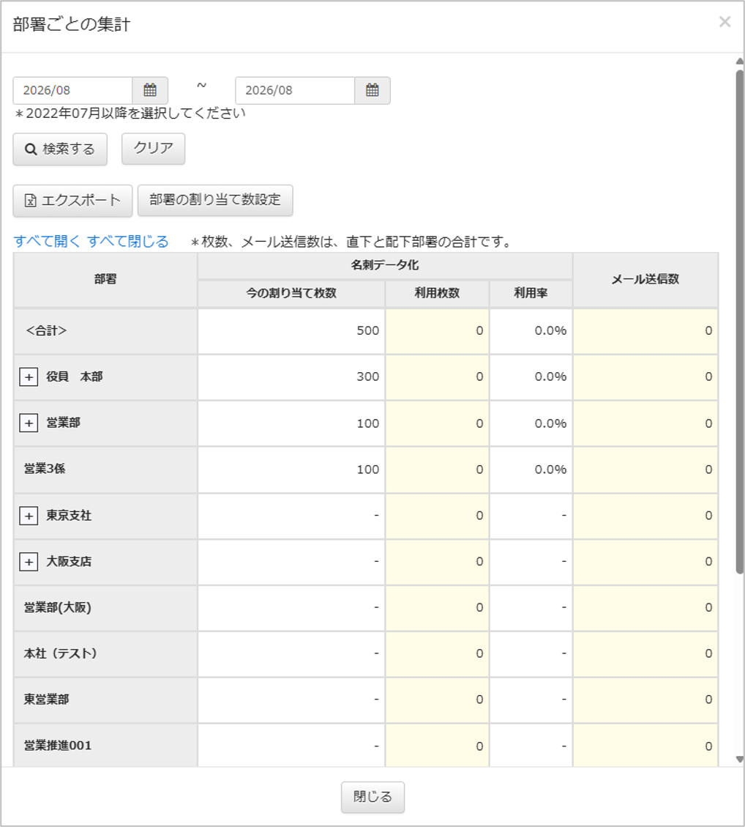Click the クリア button
This screenshot has height=827, width=745.
click(154, 148)
